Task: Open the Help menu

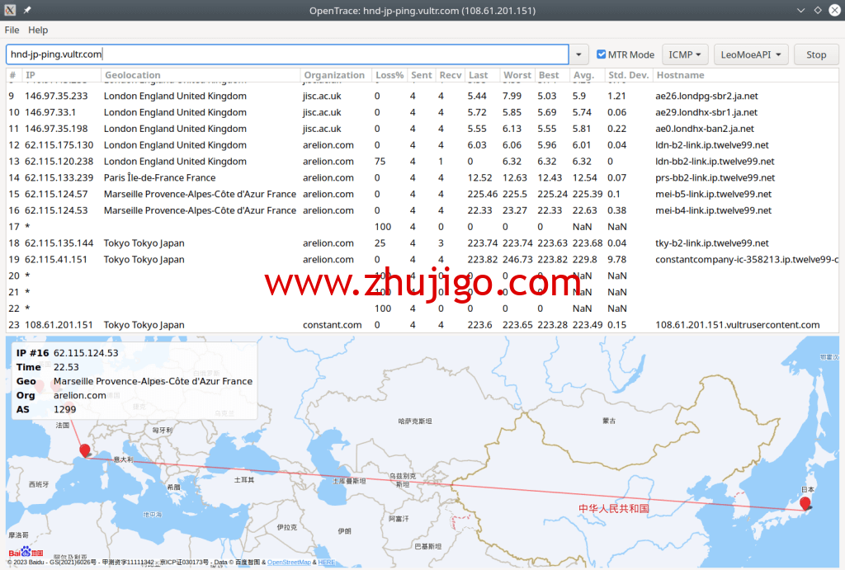Action: coord(38,31)
